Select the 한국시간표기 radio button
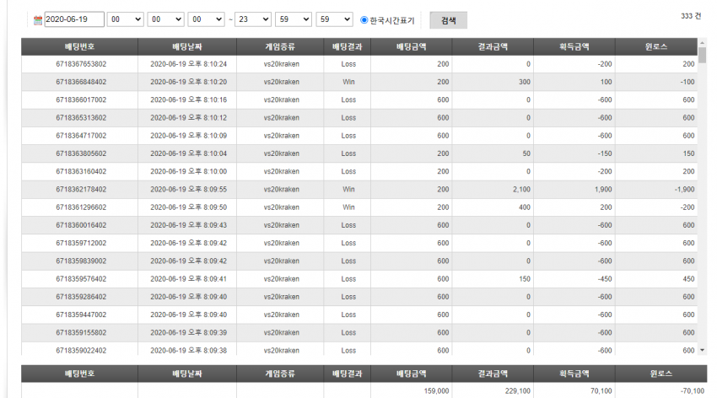 click(x=364, y=19)
